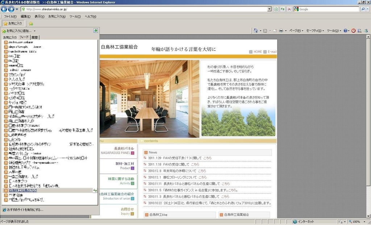
Task: Expand the address bar history dropdown
Action: coord(270,9)
